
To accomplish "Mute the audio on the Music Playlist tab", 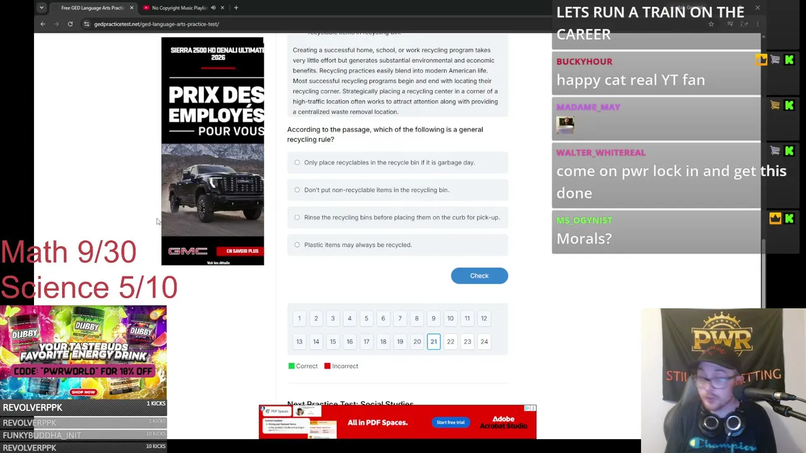I will (213, 8).
